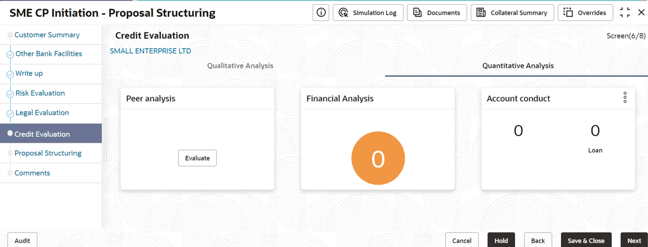This screenshot has height=247, width=648.
Task: Switch to Quantitative Analysis tab
Action: click(518, 66)
